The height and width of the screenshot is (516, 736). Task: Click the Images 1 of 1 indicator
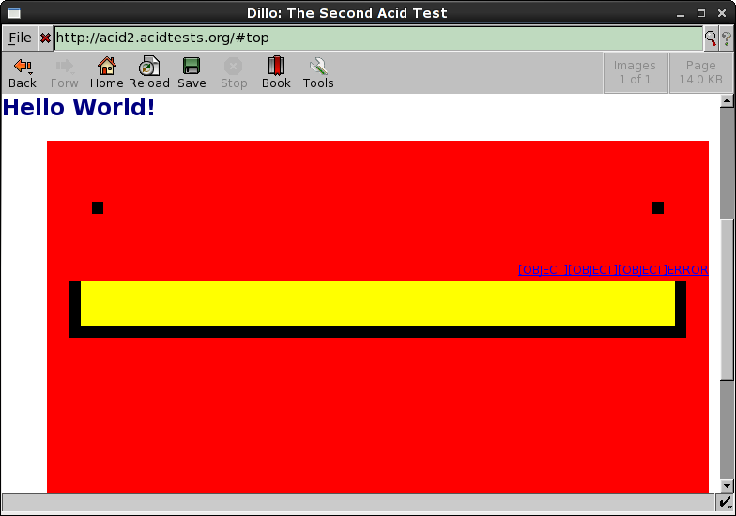(635, 72)
